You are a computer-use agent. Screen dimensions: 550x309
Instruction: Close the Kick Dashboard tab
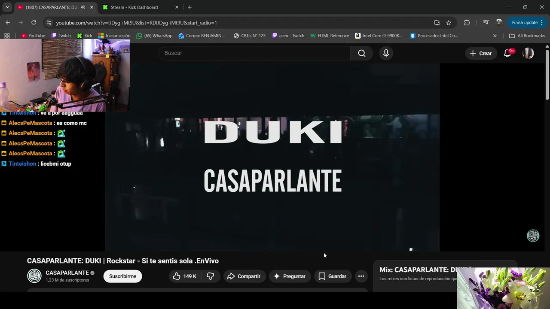click(x=177, y=7)
